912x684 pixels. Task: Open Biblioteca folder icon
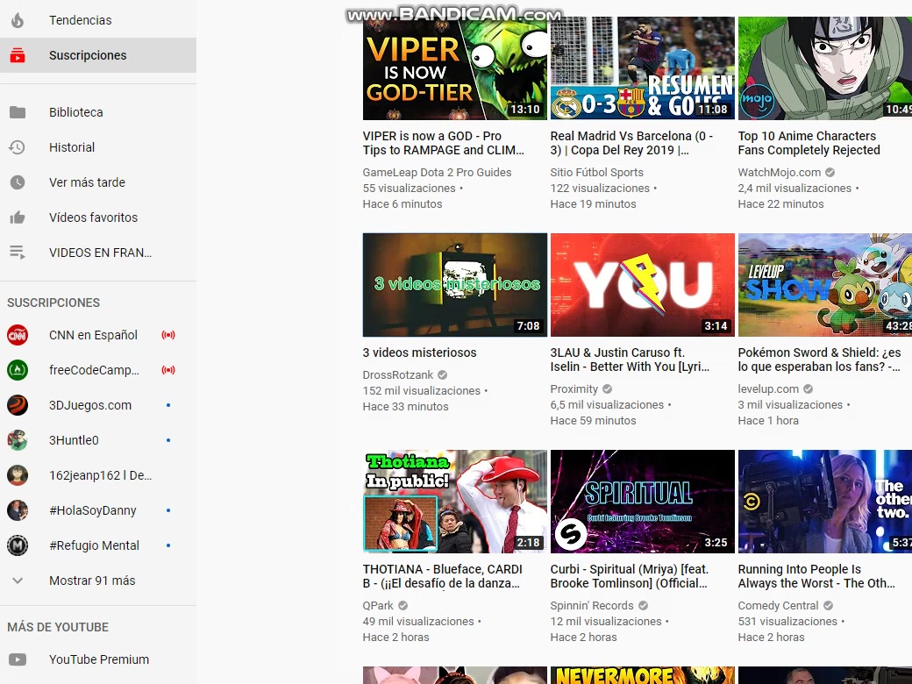(x=18, y=112)
